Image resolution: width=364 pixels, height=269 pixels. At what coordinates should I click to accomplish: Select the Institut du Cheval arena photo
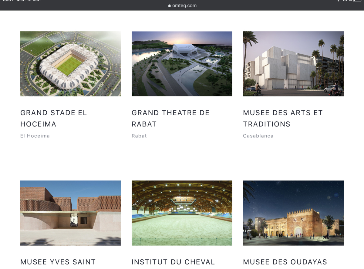point(182,213)
